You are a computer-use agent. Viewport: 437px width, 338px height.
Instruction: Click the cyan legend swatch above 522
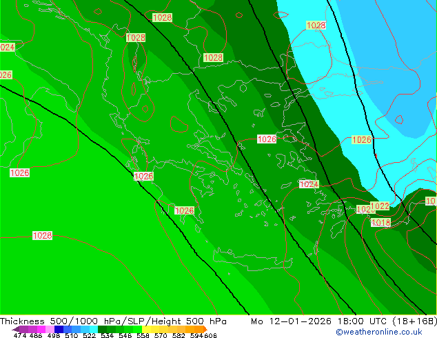click(94, 329)
